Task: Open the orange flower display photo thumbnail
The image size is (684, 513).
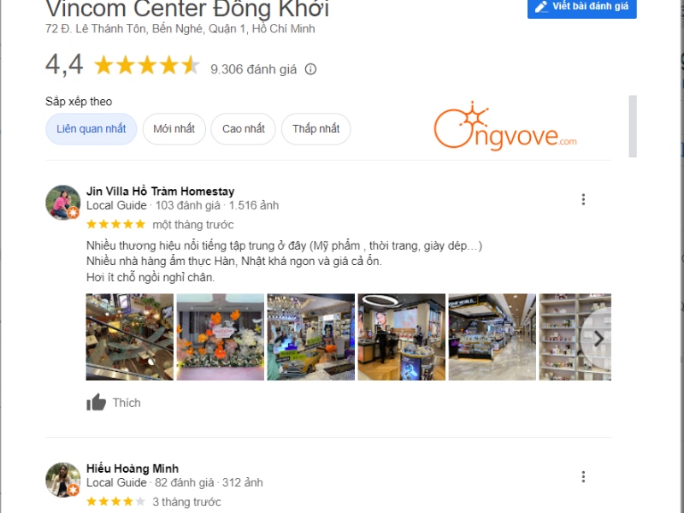Action: point(221,337)
